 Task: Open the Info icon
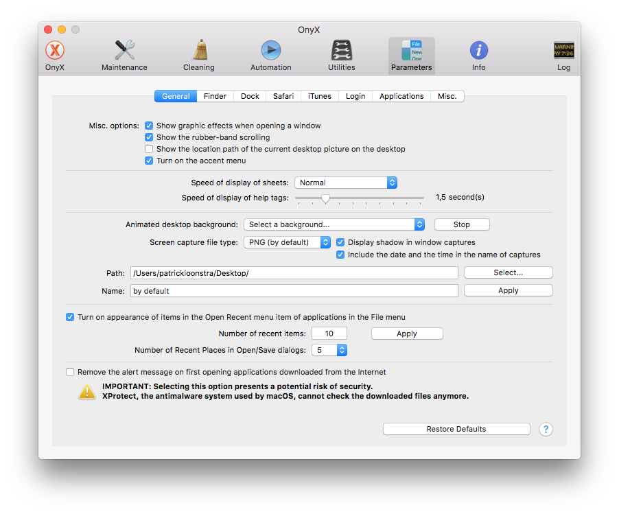tap(479, 56)
